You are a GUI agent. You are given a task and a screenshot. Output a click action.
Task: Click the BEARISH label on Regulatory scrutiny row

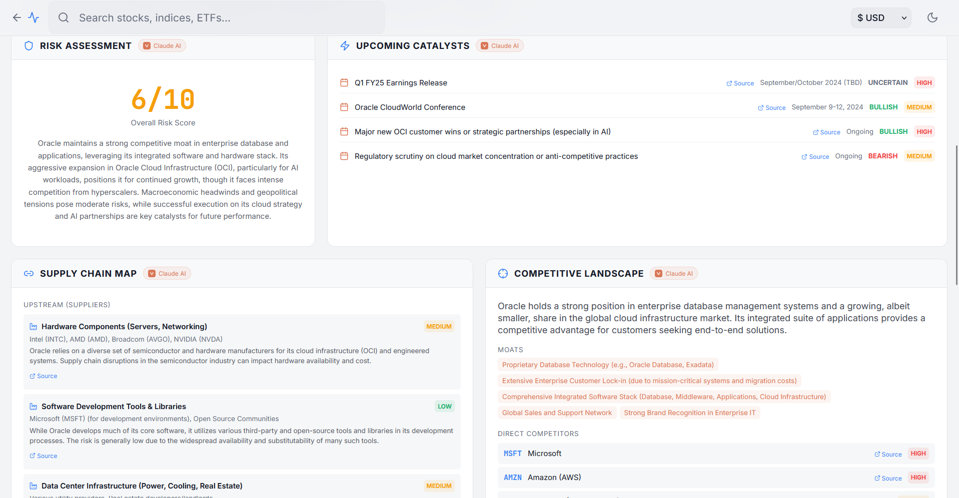pos(882,156)
